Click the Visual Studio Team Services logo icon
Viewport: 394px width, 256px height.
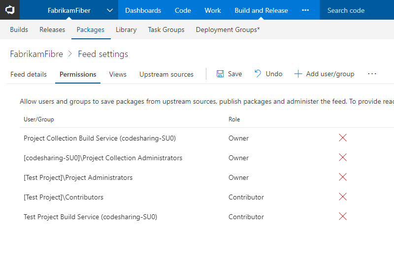(10, 10)
